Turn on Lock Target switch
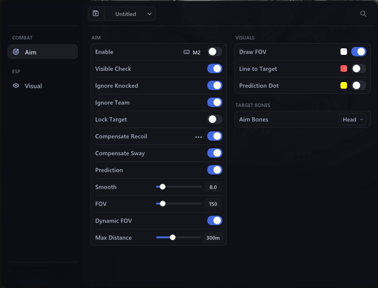Screen dimensions: 378x288 (x=214, y=119)
